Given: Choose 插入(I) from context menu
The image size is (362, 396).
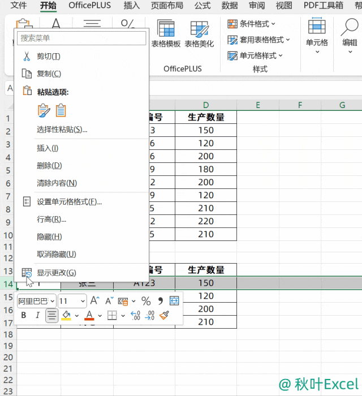Looking at the screenshot, I should click(48, 148).
